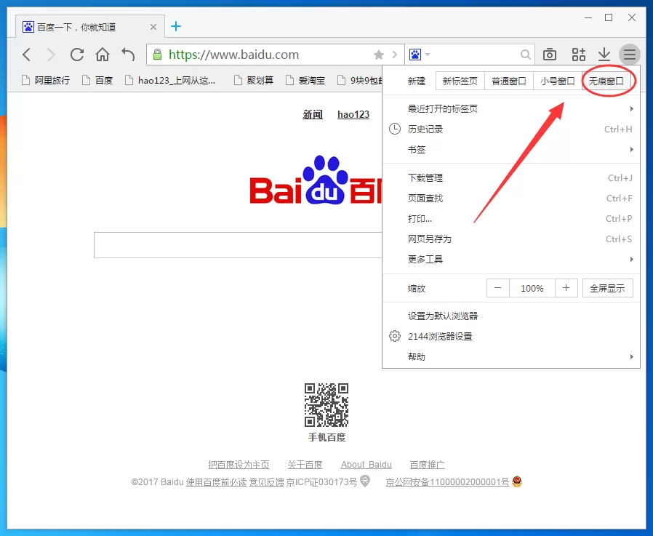Click the 小号窗口 button

(x=558, y=81)
